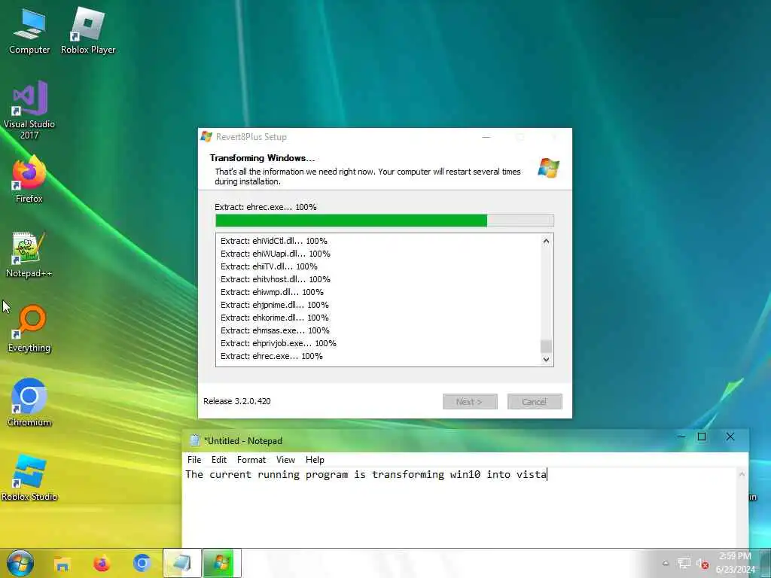Viewport: 771px width, 578px height.
Task: Show hidden tray icons arrow
Action: coord(666,563)
